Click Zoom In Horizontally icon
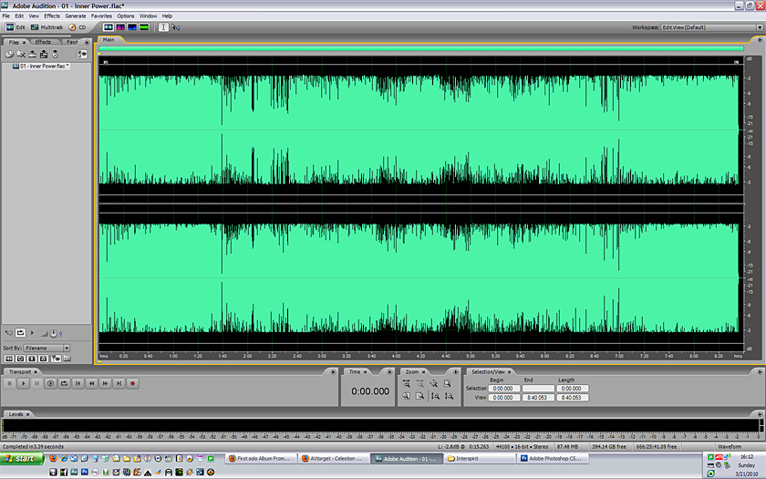The width and height of the screenshot is (766, 479). [407, 384]
